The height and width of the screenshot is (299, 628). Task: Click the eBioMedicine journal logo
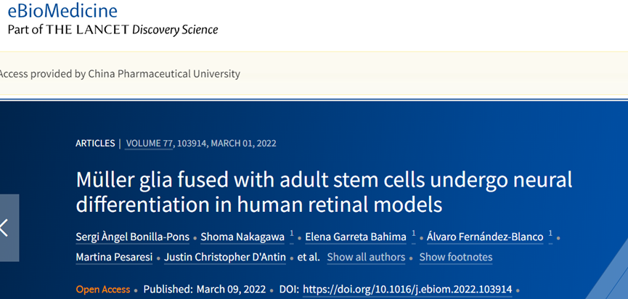(61, 11)
